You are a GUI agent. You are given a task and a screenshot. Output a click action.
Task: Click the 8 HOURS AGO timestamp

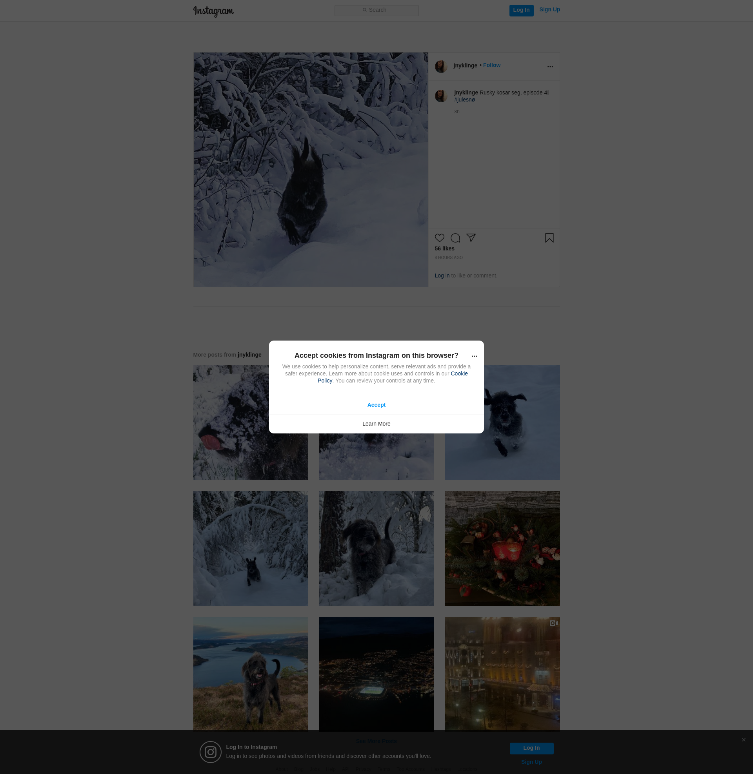pos(449,257)
